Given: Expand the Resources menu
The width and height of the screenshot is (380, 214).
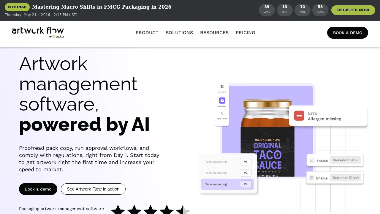Looking at the screenshot, I should pos(214,33).
